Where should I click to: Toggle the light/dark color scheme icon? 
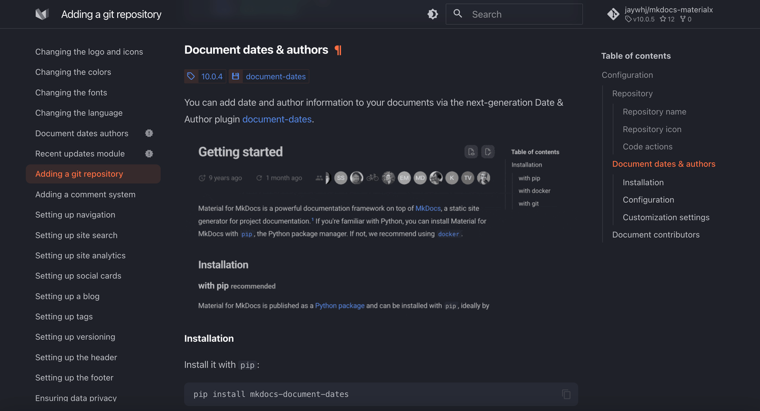(x=433, y=14)
